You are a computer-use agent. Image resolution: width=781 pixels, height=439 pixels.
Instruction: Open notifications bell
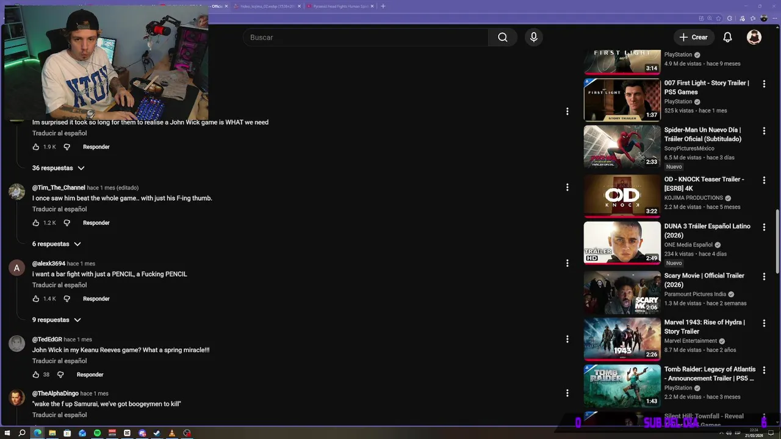coord(727,37)
